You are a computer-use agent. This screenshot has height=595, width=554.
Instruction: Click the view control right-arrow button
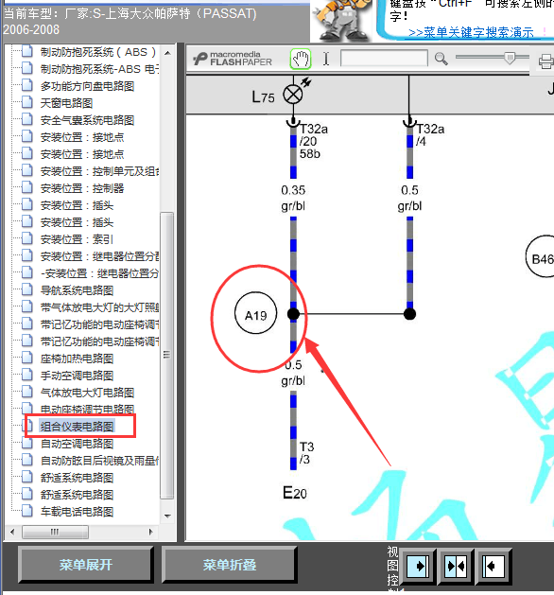pyautogui.click(x=418, y=567)
